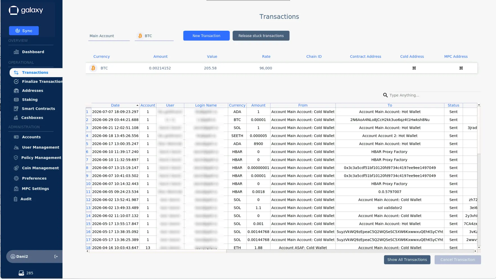Click the BTC coin icon in balance row
Viewport: 496px width, 279px height.
tap(93, 68)
